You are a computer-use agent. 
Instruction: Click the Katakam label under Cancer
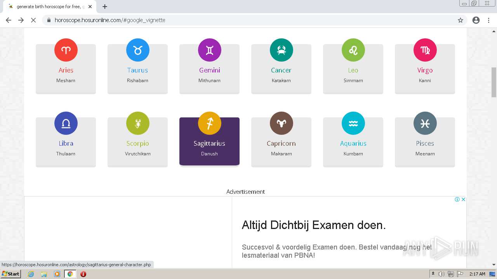point(281,81)
